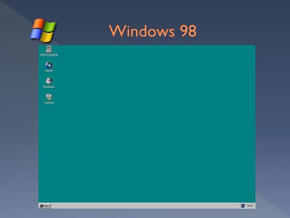The height and width of the screenshot is (218, 290).
Task: Click the Internet icon label text
Action: (49, 71)
